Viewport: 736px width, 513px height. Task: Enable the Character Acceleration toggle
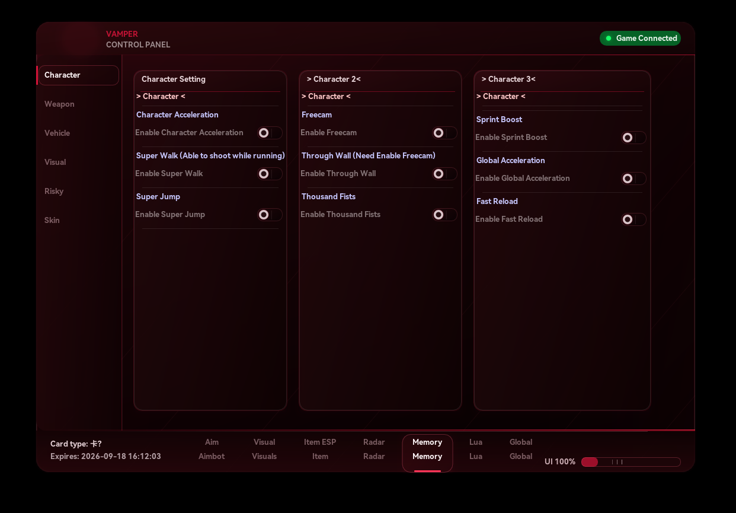click(x=270, y=133)
